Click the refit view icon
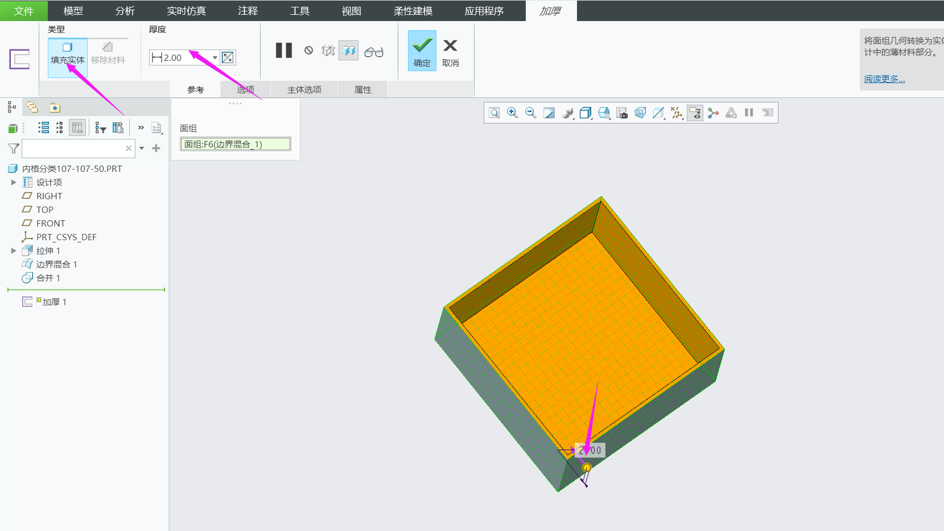Screen dimensions: 944x531 point(494,113)
